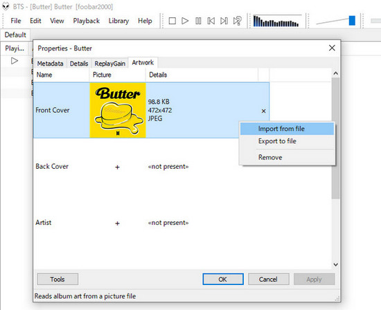Select the Artist row label

tap(43, 223)
